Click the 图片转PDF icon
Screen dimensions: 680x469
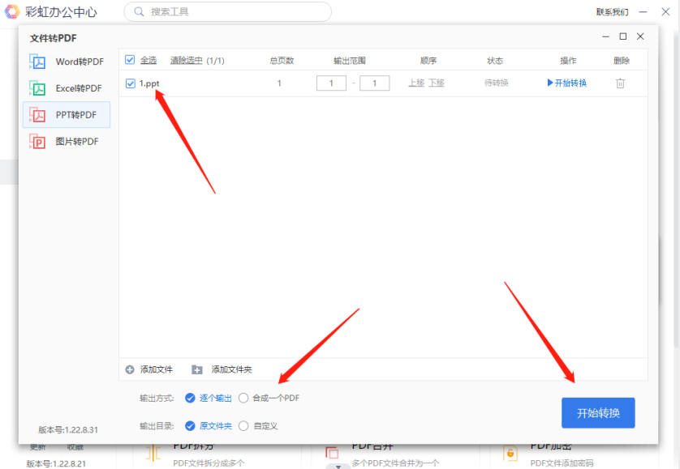[37, 142]
